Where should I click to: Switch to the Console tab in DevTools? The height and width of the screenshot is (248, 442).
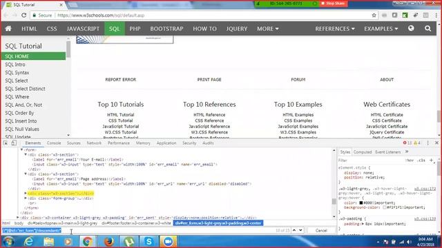(x=54, y=143)
